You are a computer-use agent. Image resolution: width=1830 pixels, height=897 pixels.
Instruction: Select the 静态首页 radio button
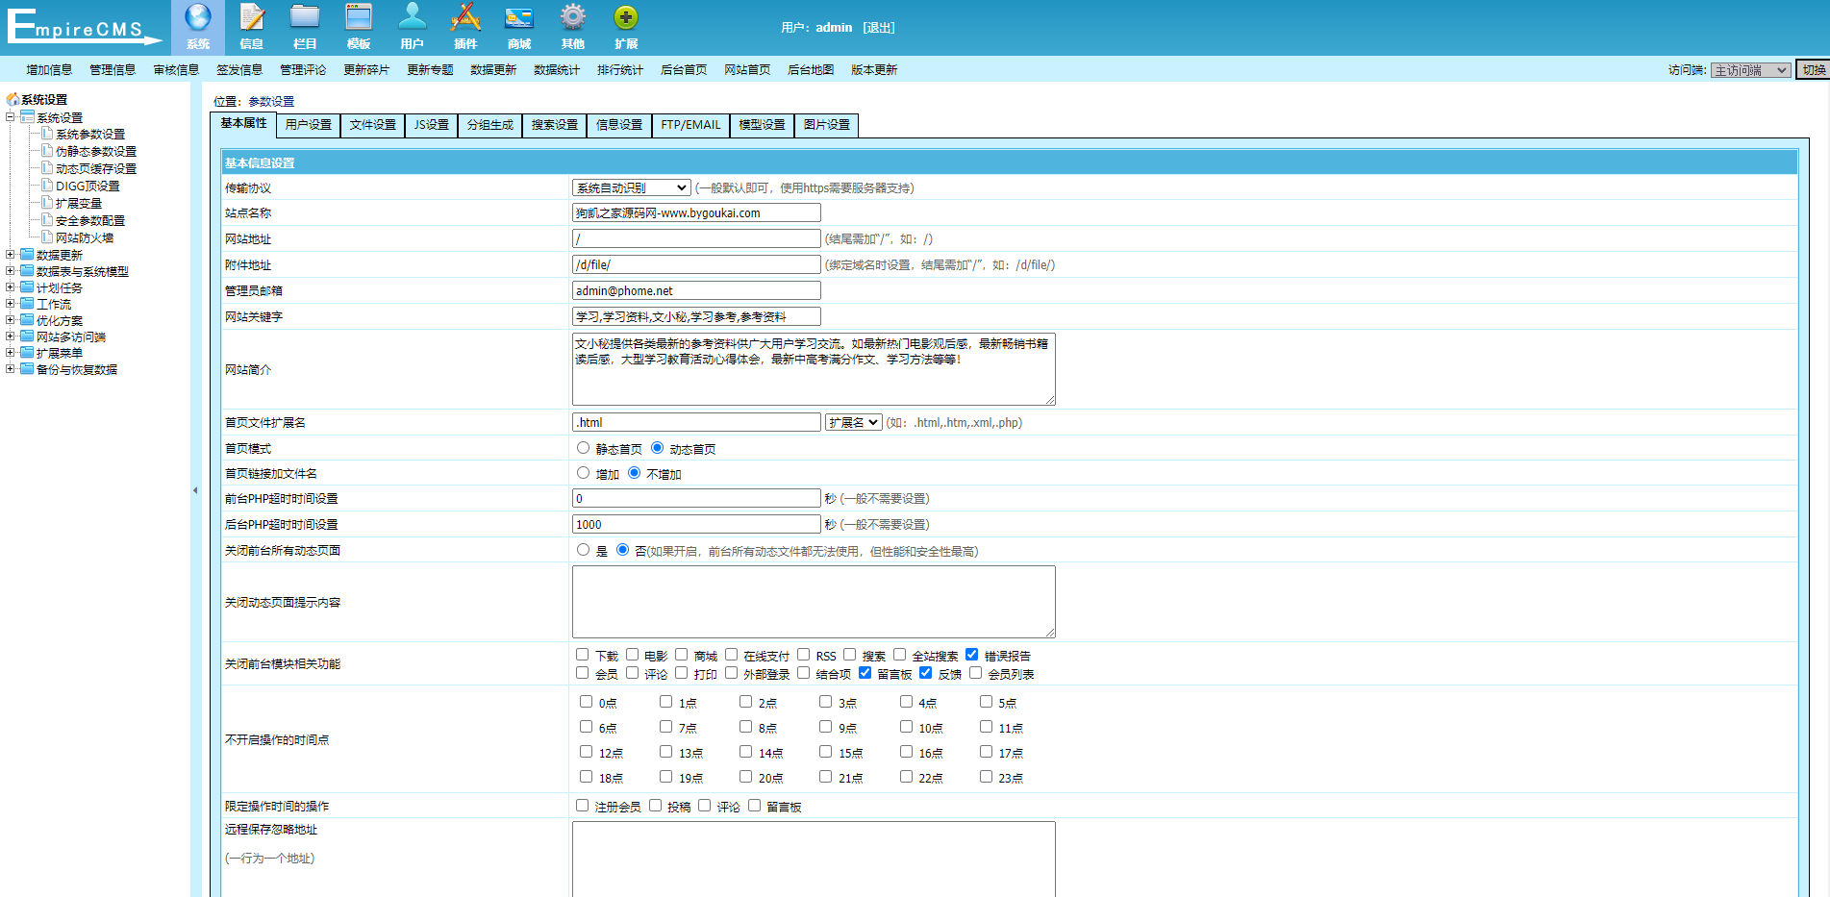click(583, 448)
